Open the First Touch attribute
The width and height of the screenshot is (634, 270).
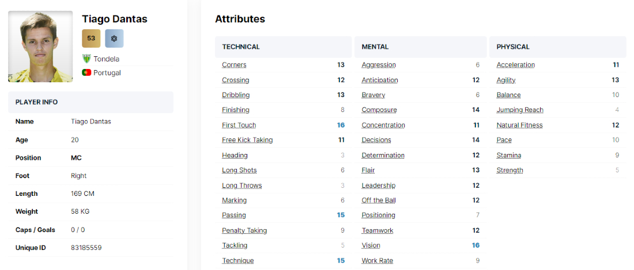239,125
